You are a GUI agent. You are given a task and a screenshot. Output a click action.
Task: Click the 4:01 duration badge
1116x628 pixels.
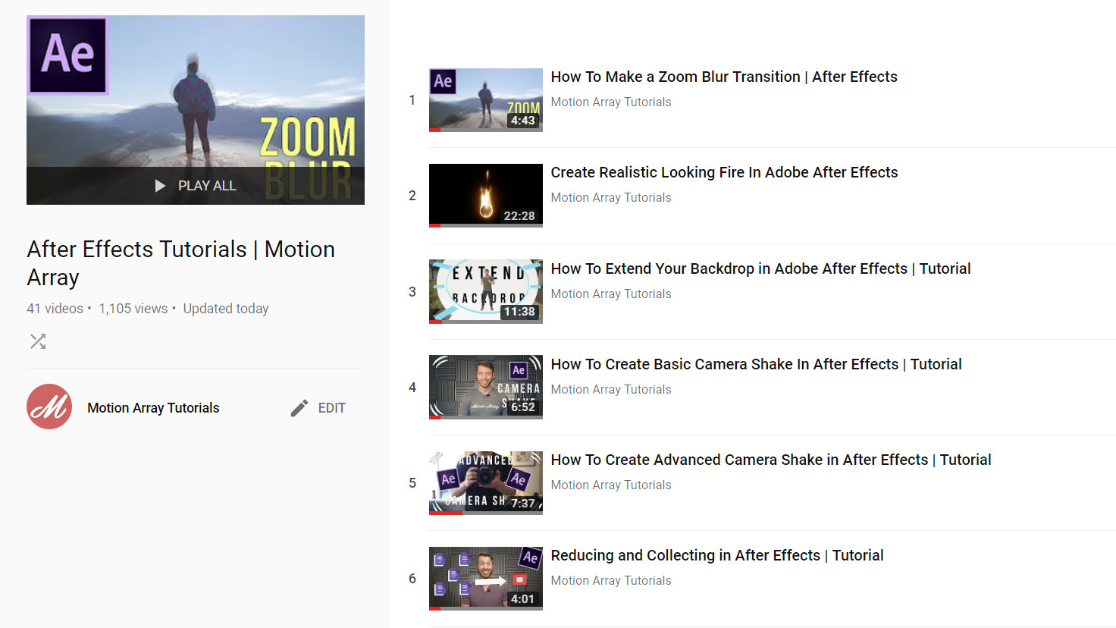[522, 598]
